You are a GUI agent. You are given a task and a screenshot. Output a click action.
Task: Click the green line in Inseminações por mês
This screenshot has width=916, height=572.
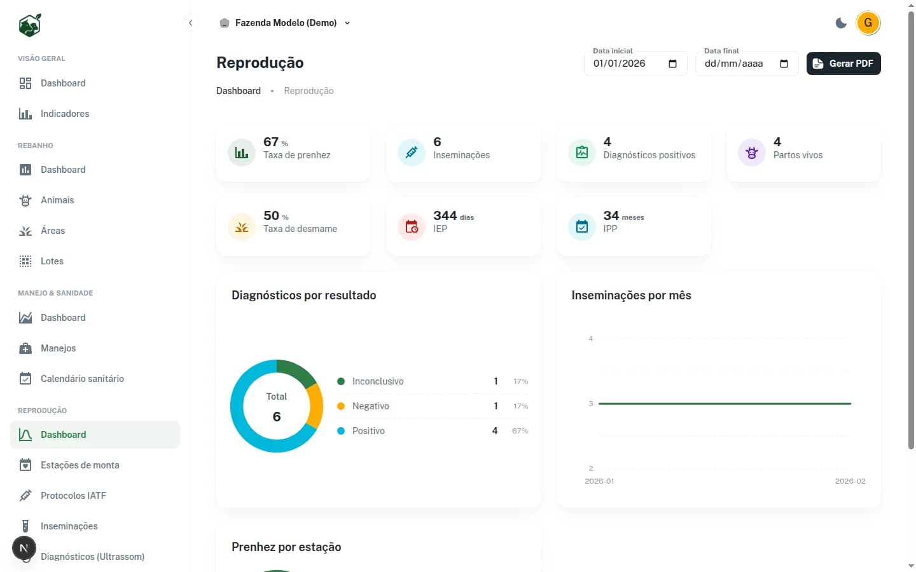coord(725,404)
